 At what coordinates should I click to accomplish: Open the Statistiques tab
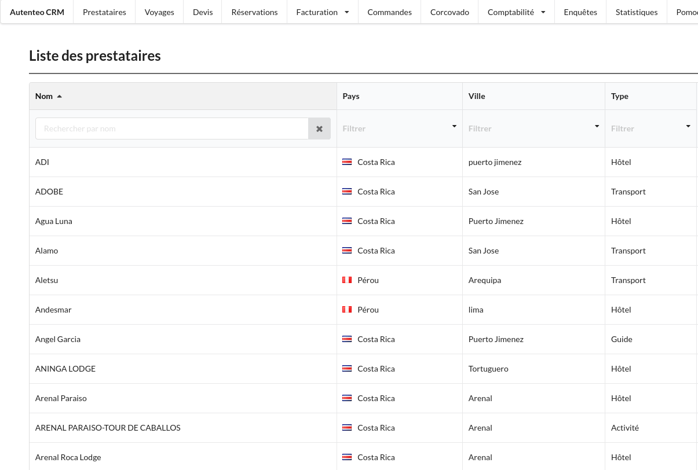point(637,12)
